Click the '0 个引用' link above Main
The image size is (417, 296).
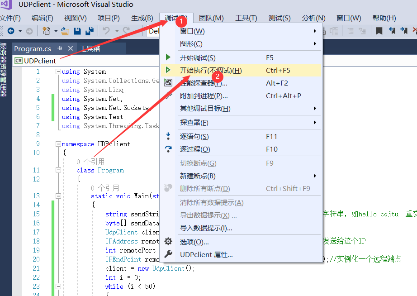coord(105,188)
